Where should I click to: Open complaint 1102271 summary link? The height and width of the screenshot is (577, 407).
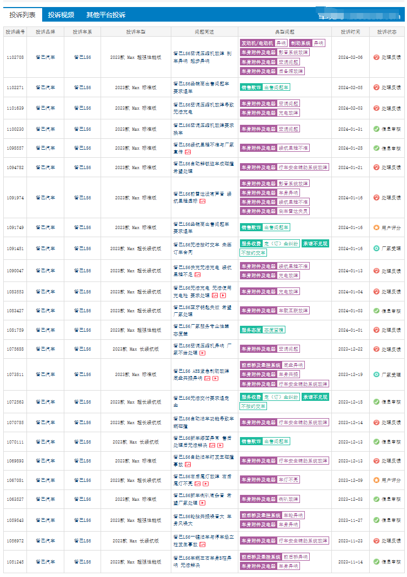point(201,87)
